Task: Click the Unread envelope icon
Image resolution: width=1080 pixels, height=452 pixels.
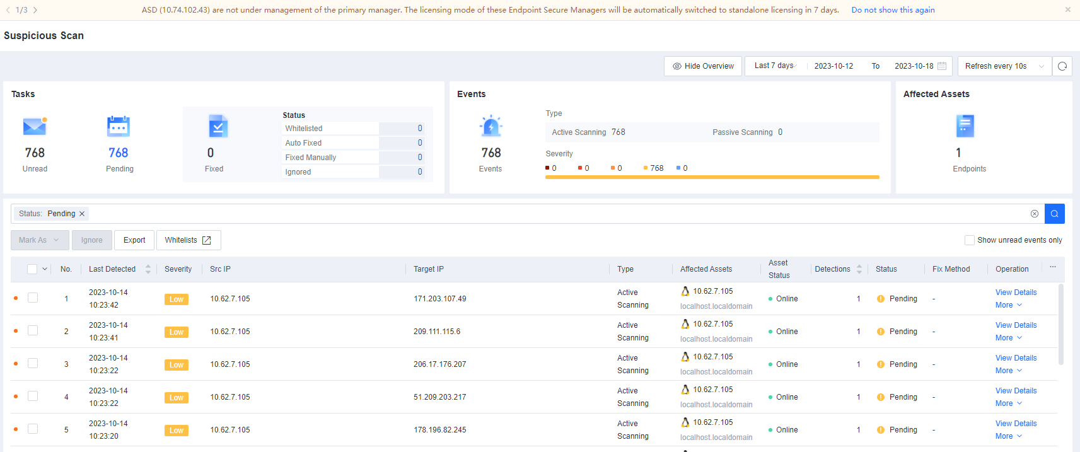Action: pyautogui.click(x=35, y=127)
